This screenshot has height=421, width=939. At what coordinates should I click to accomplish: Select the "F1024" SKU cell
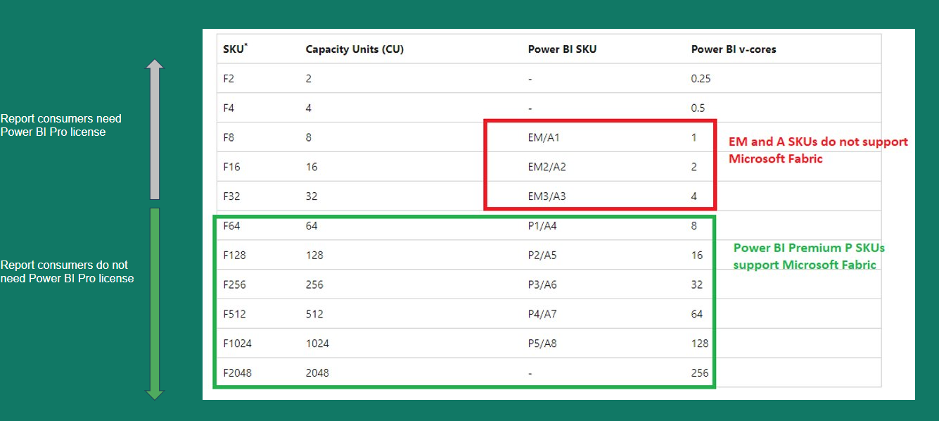point(237,344)
